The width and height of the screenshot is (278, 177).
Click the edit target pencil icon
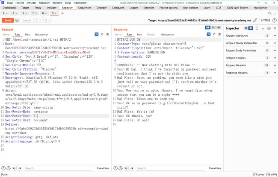pos(255,21)
